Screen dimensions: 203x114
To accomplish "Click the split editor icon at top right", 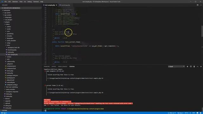I will point(198,5).
